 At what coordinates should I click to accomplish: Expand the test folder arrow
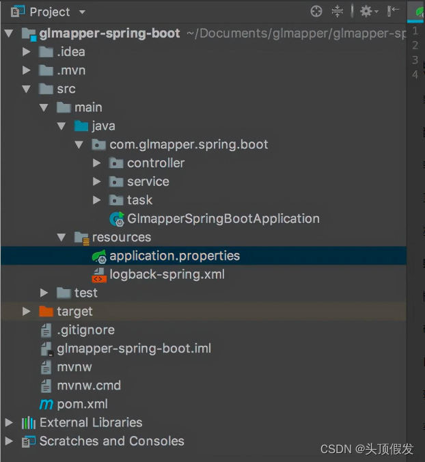[x=44, y=293]
